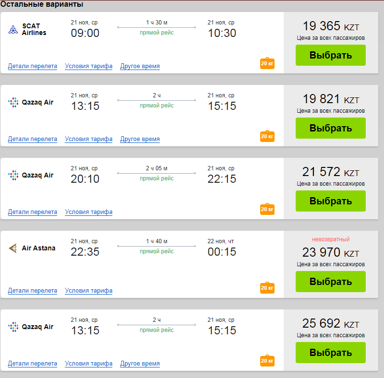Click baggage icon on 25 692 KZT flight
Viewport: 384px width, 378px height.
coord(267,360)
